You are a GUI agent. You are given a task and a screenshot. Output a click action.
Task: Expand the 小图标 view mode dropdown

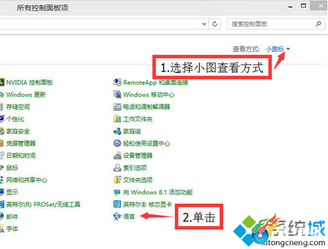pyautogui.click(x=278, y=49)
